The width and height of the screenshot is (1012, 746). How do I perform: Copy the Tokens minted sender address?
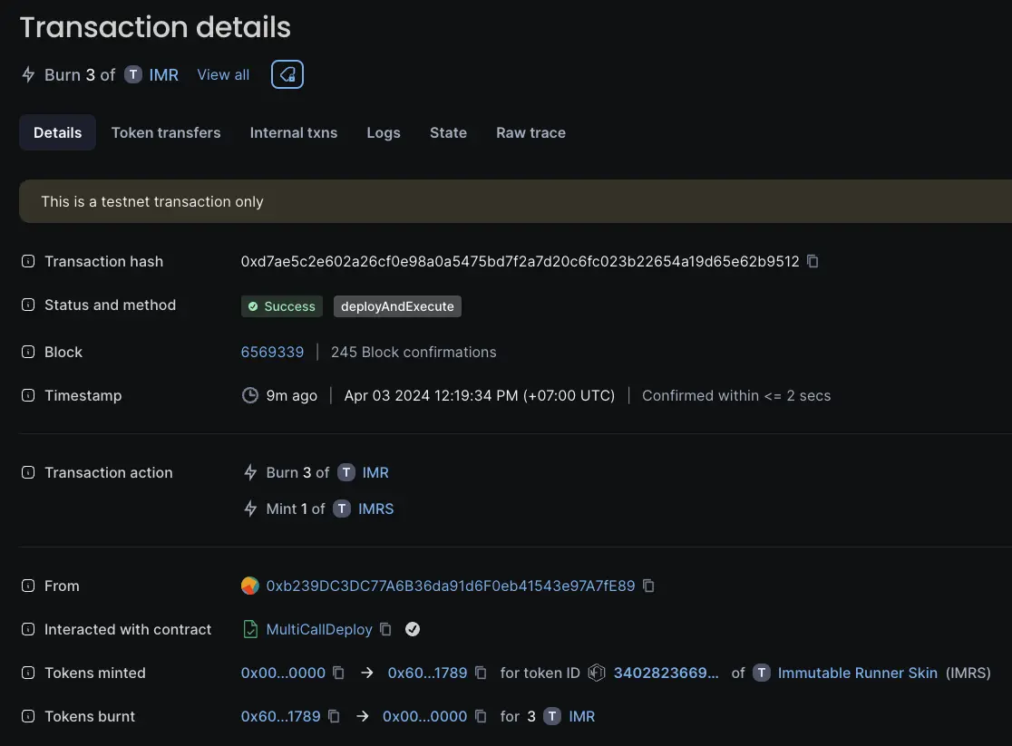click(338, 673)
